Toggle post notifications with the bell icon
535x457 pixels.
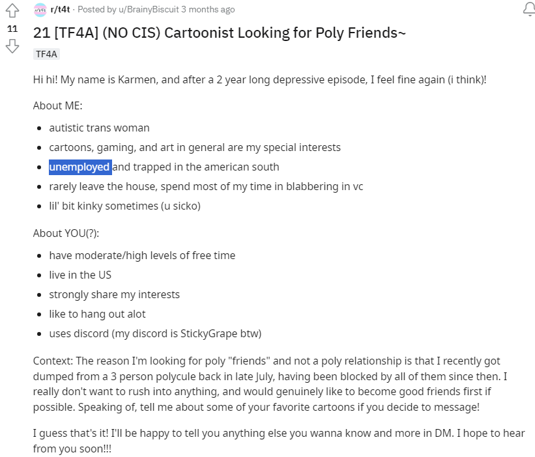tap(529, 10)
